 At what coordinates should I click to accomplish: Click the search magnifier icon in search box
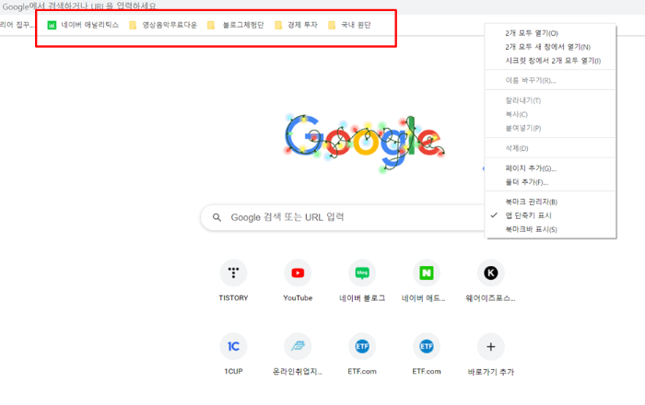(x=217, y=217)
